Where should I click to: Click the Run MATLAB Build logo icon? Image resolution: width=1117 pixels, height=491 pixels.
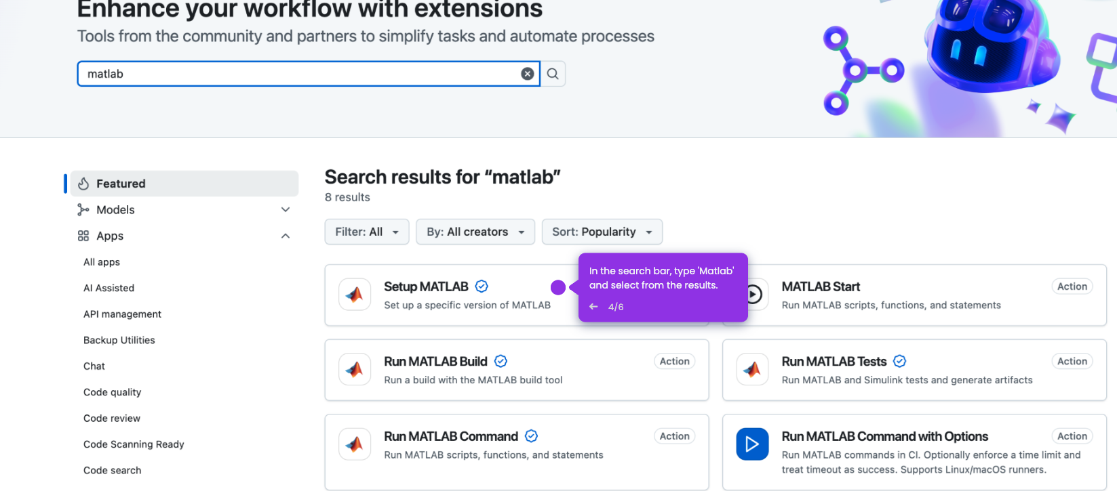(355, 370)
